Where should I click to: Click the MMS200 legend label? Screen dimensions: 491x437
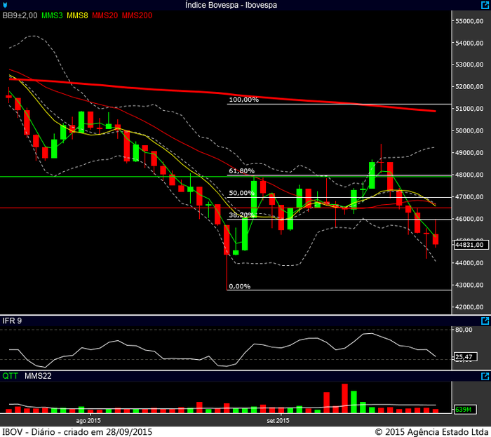137,15
